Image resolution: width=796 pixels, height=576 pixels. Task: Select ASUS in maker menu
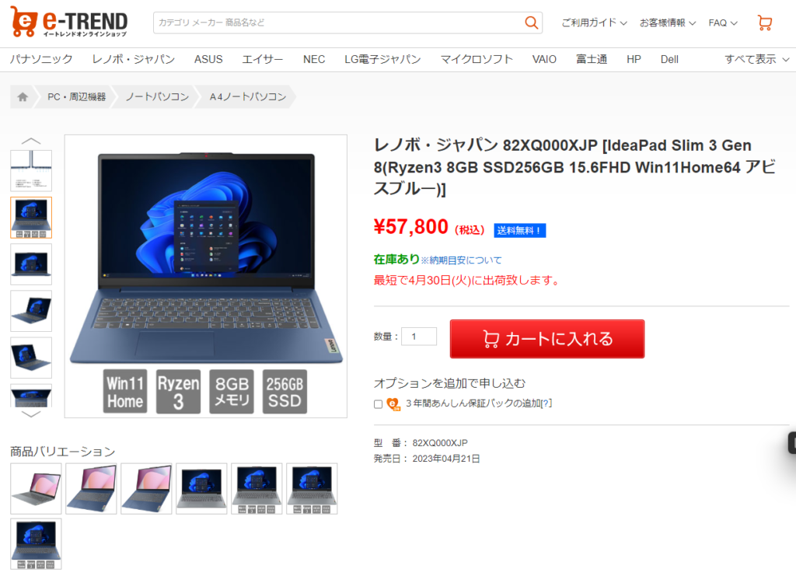point(208,59)
